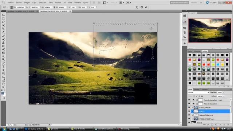Open the layer blend mode Normal dropdown
233x131 pixels.
(198, 92)
